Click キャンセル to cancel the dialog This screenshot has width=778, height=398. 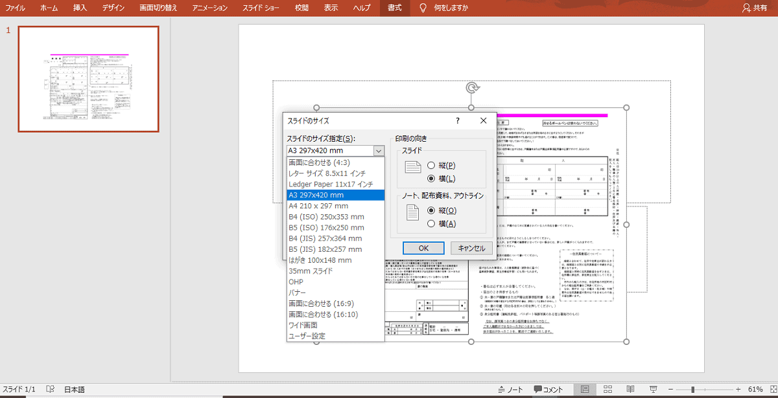(x=471, y=248)
